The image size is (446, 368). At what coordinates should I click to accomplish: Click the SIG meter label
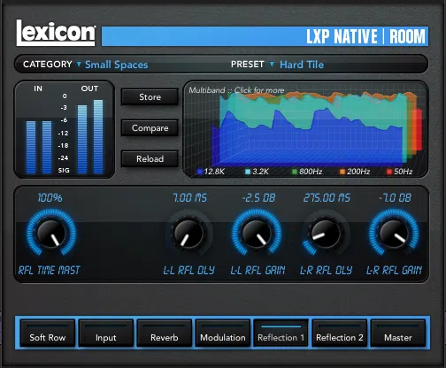tap(64, 170)
